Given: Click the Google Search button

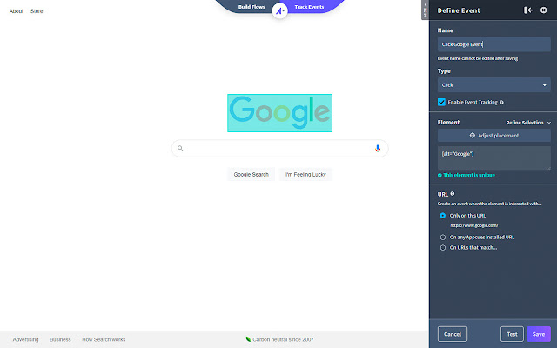Looking at the screenshot, I should [x=252, y=174].
